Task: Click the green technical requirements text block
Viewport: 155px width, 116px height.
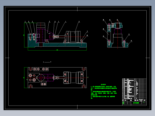Action: pyautogui.click(x=104, y=91)
